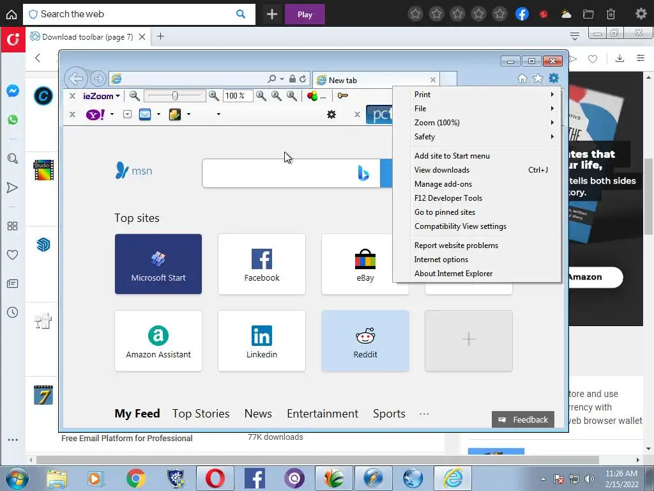This screenshot has width=654, height=491.
Task: Expand the Yahoo! logo dropdown arrow
Action: pyautogui.click(x=112, y=114)
